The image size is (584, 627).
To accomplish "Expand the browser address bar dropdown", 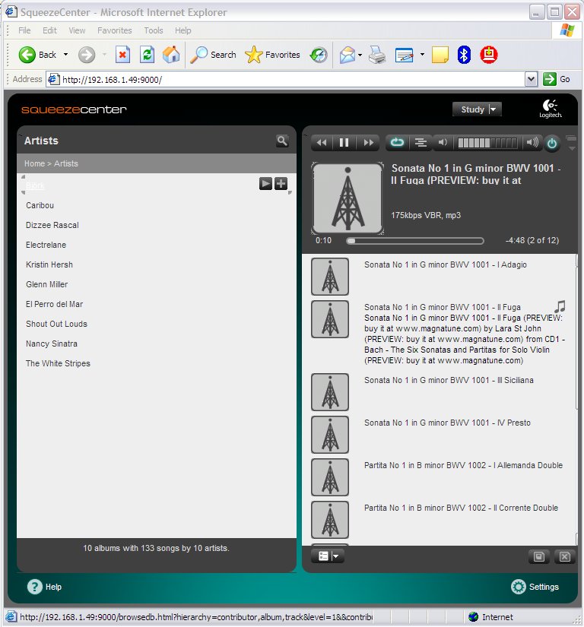I will 532,79.
